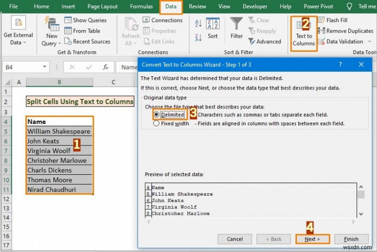The width and height of the screenshot is (377, 252).
Task: Open the File tab
Action: (x=14, y=7)
